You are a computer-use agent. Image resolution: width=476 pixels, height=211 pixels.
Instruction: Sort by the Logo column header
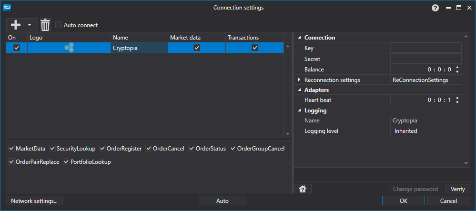[69, 37]
